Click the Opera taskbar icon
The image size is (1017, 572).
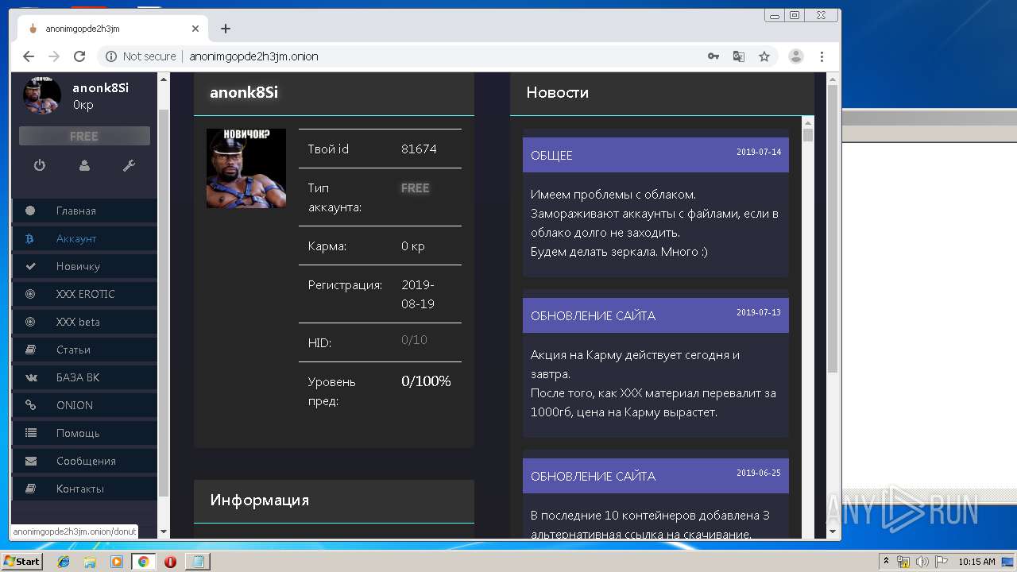(170, 562)
